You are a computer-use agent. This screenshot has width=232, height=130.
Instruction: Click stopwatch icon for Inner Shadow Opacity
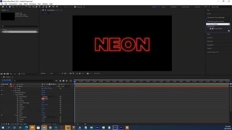point(18,101)
